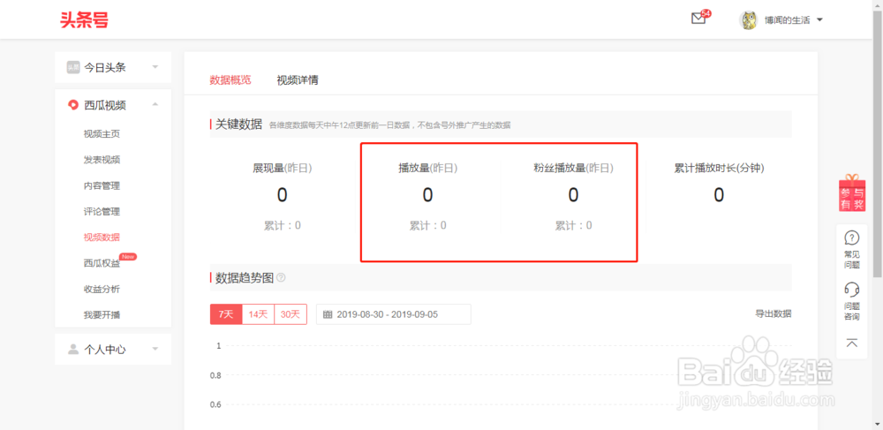Collapse the 西瓜视频 menu arrow

[x=155, y=105]
